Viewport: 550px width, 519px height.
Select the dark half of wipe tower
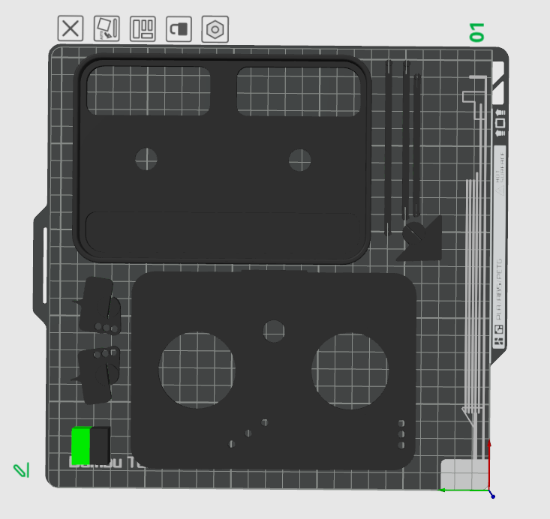[x=100, y=445]
